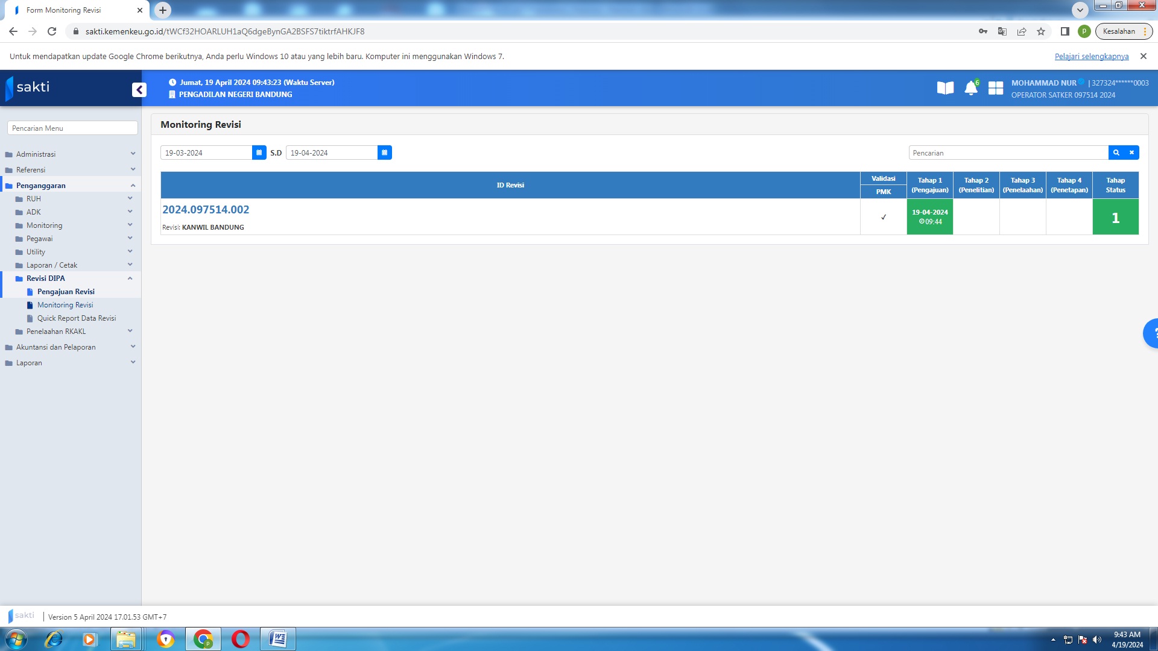Screen dimensions: 1158x651
Task: Click the Pencarian Menu search field
Action: (72, 128)
